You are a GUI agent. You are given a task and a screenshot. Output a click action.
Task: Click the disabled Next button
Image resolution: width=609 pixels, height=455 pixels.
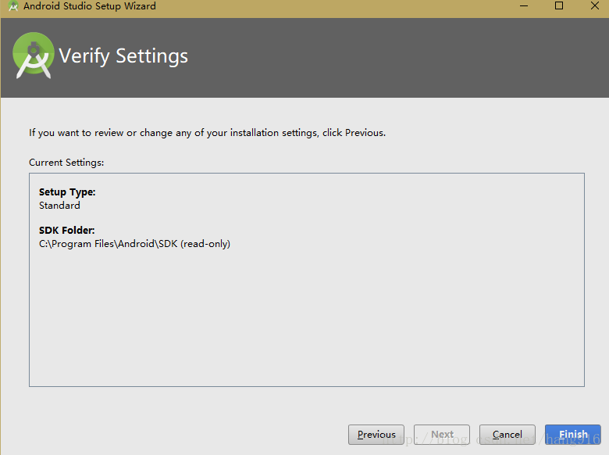pyautogui.click(x=442, y=435)
